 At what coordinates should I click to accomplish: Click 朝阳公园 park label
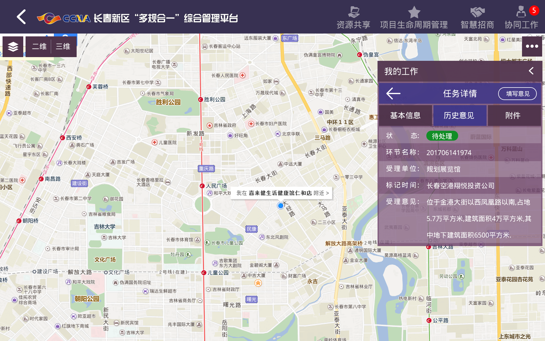pyautogui.click(x=87, y=299)
